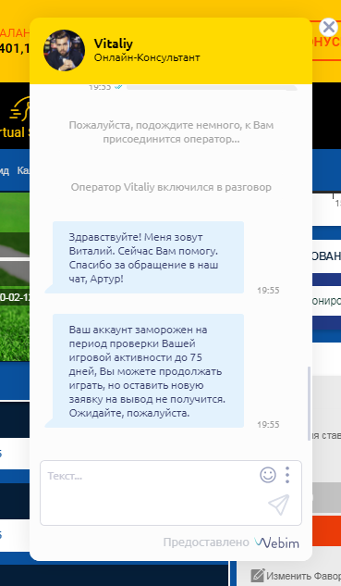Click the 'Предоставлено' label
Image resolution: width=341 pixels, height=586 pixels.
pyautogui.click(x=206, y=542)
